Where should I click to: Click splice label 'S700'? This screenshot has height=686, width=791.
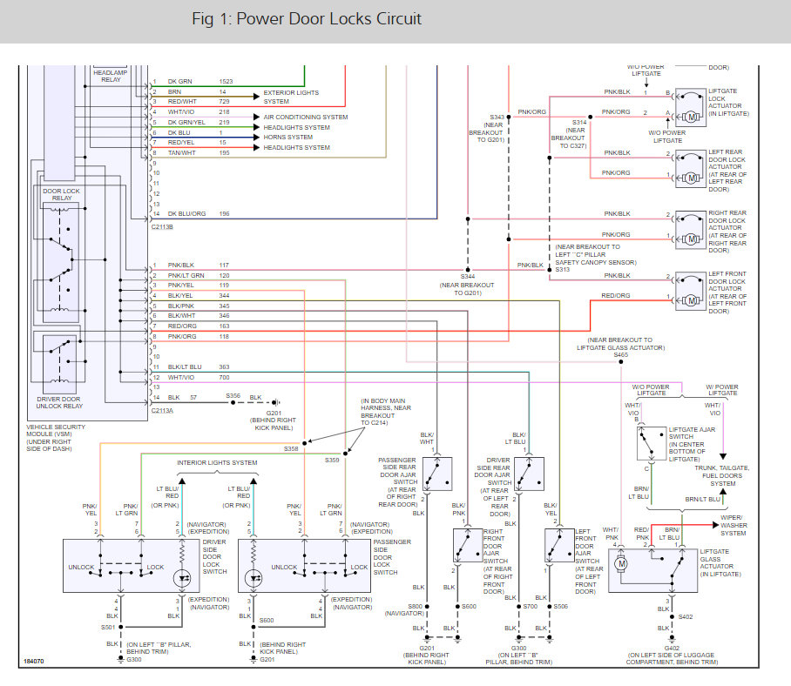(x=531, y=607)
